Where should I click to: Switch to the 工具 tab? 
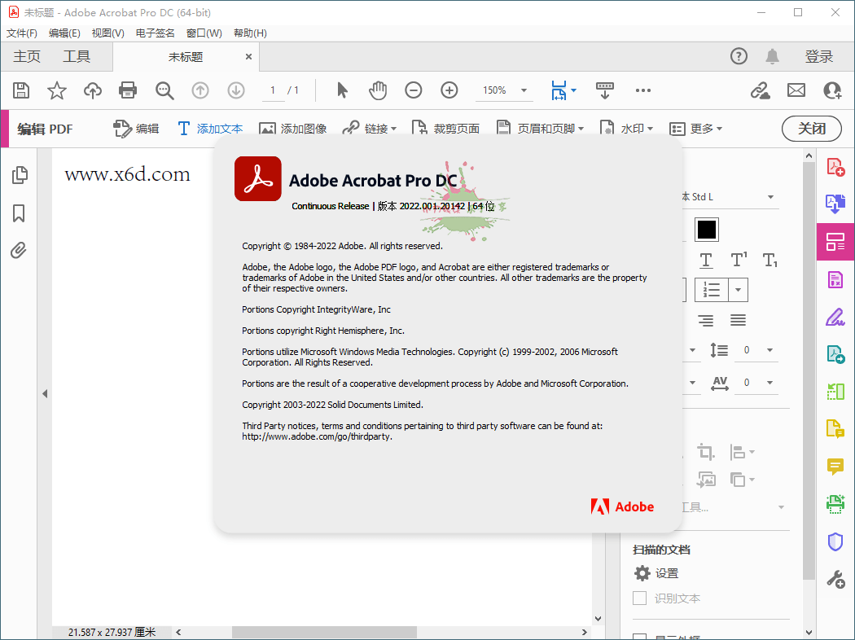(x=77, y=56)
